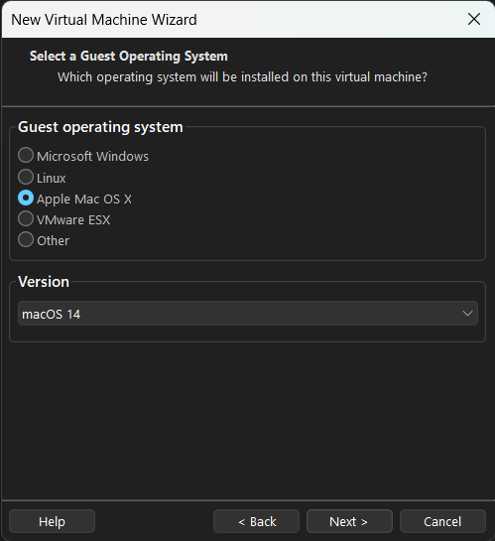The width and height of the screenshot is (495, 541).
Task: Click the "Microsoft Windows" label text
Action: (x=92, y=157)
